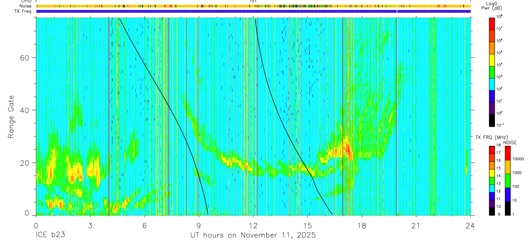The image size is (529, 244).
Task: Click the x-axis tick label "21"
Action: coord(416,225)
